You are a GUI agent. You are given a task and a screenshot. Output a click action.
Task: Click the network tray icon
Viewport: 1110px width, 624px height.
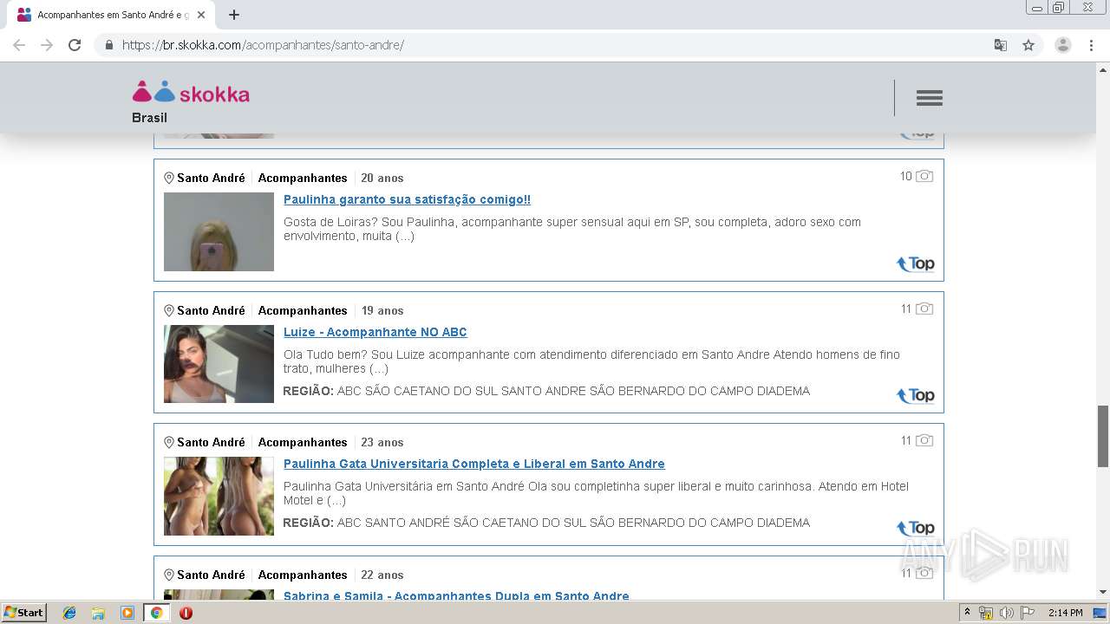pos(986,613)
